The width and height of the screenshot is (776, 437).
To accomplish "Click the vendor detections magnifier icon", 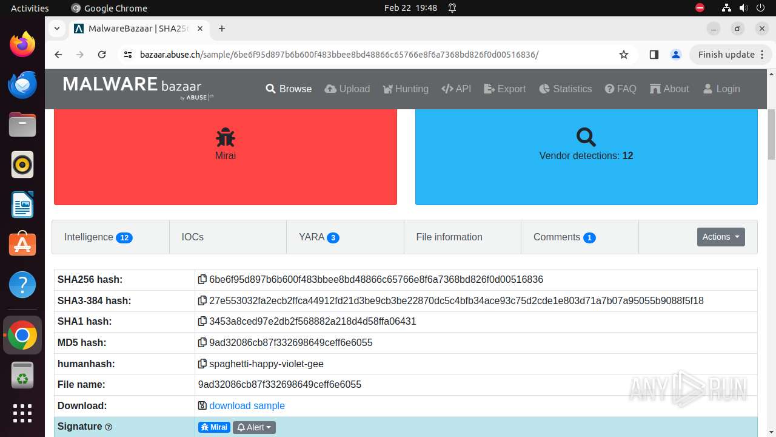I will click(x=586, y=137).
